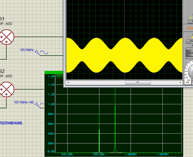Image resolution: width=193 pixels, height=157 pixels.
Task: Click the dashed cursor line in oscilloscope
Action: click(124, 39)
